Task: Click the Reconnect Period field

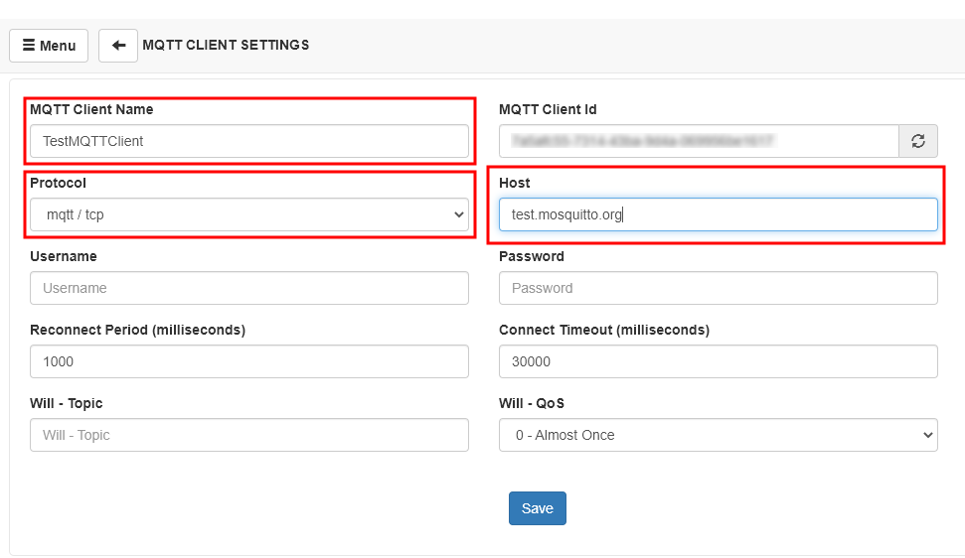Action: (249, 361)
